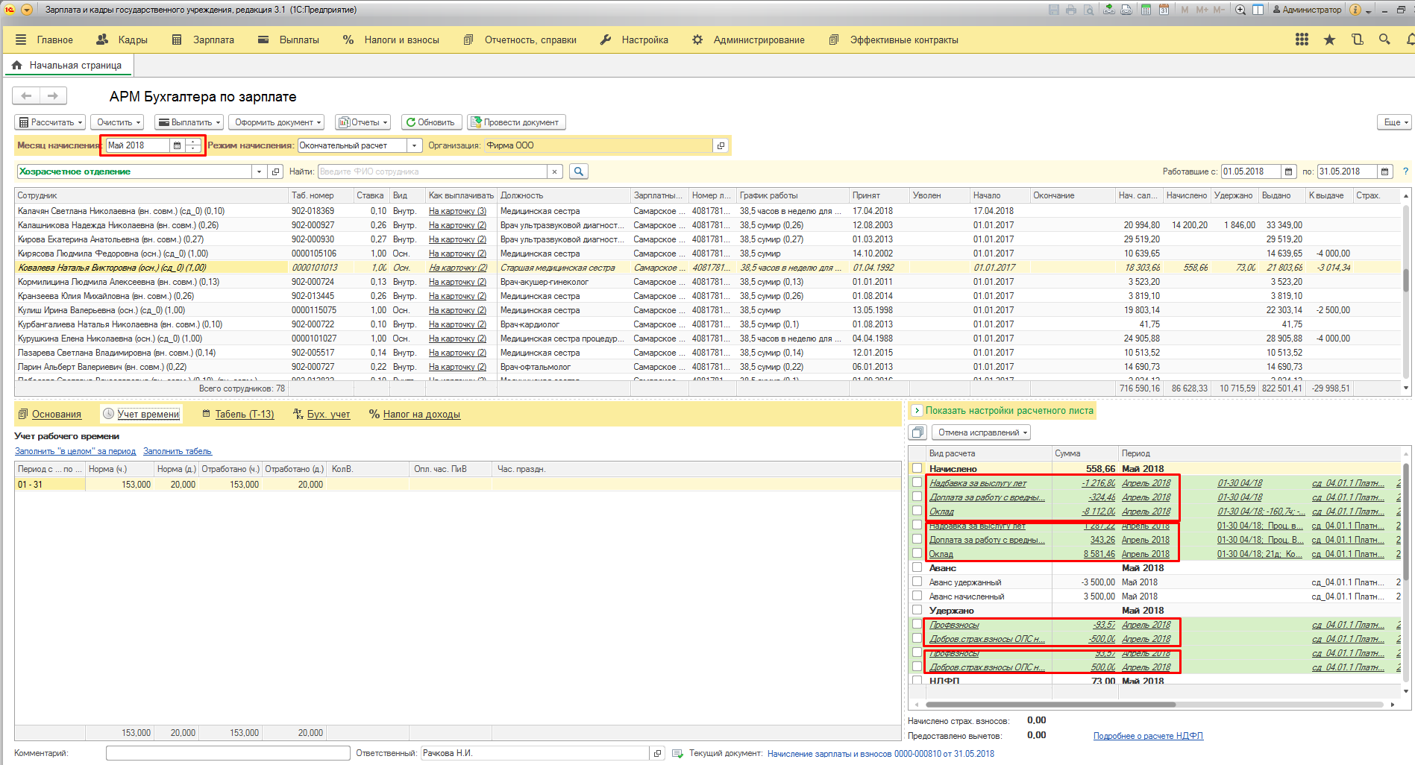Tick the checkbox beside Аванс удержанный
Image resolution: width=1415 pixels, height=765 pixels.
pos(917,582)
